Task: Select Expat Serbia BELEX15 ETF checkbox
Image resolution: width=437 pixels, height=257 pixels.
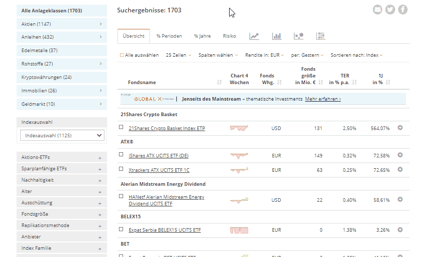Action: point(121,229)
